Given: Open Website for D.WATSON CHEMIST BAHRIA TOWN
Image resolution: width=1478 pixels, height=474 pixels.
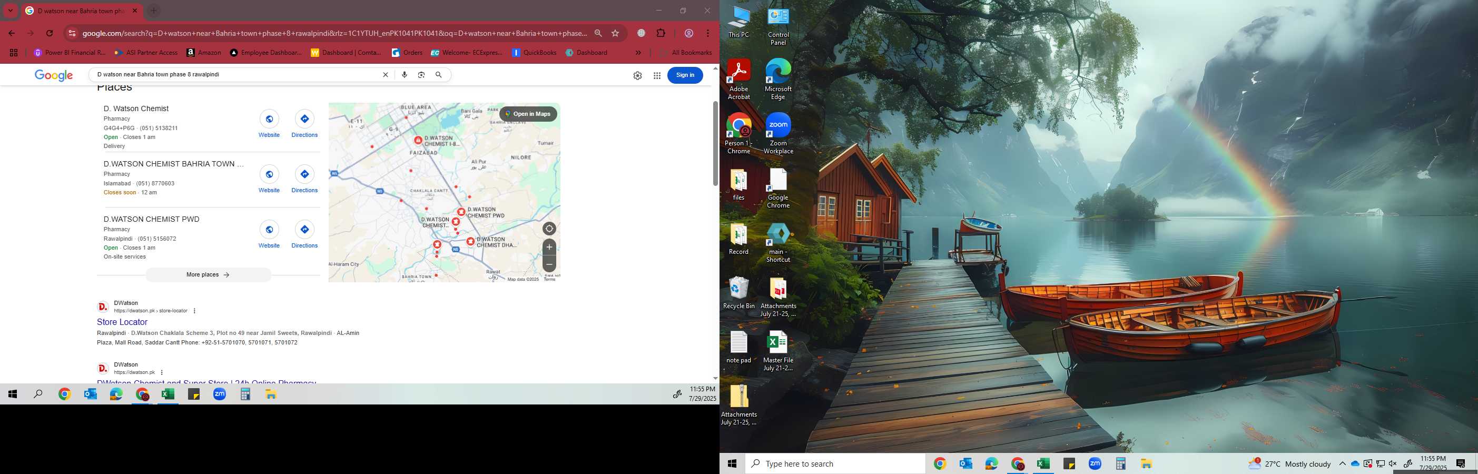Looking at the screenshot, I should 269,174.
